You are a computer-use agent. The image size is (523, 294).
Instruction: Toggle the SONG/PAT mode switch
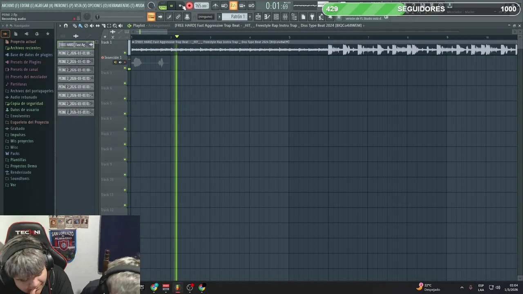point(163,6)
